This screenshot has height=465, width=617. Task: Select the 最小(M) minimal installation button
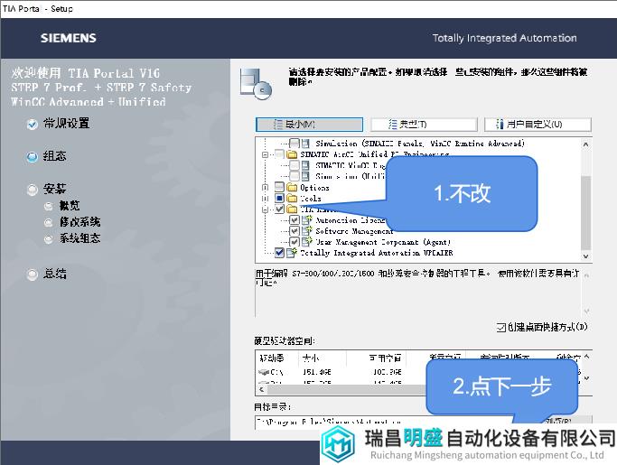coord(309,125)
